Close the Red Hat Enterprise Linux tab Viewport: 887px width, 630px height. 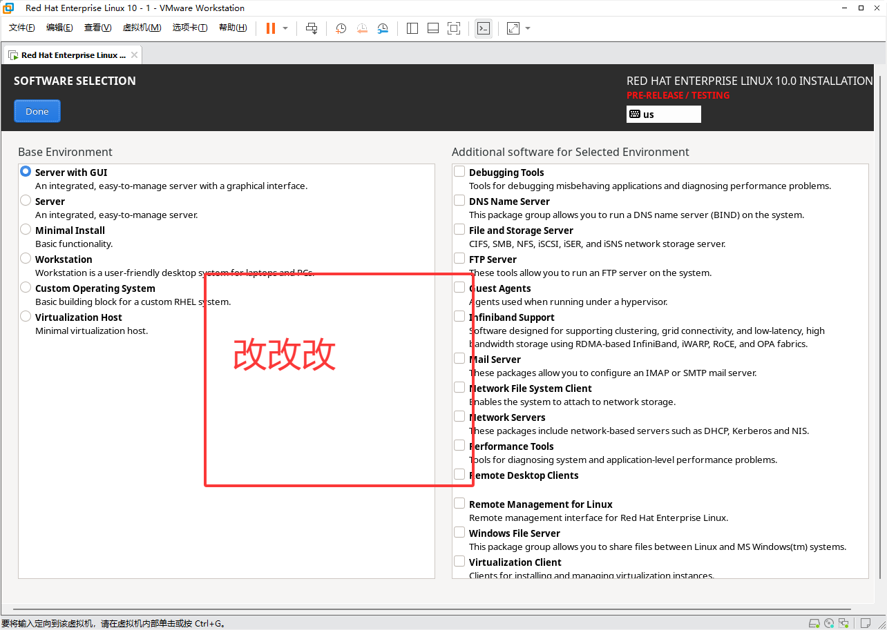pyautogui.click(x=134, y=55)
